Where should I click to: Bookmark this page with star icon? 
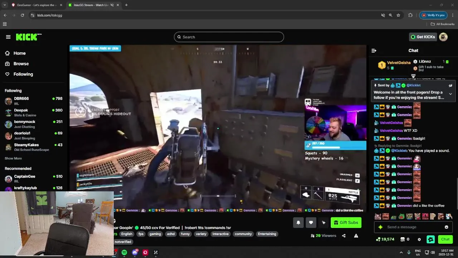[x=398, y=15]
